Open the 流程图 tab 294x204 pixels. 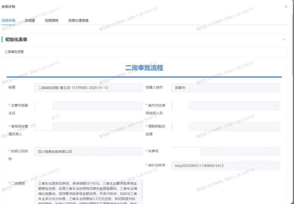click(x=30, y=21)
